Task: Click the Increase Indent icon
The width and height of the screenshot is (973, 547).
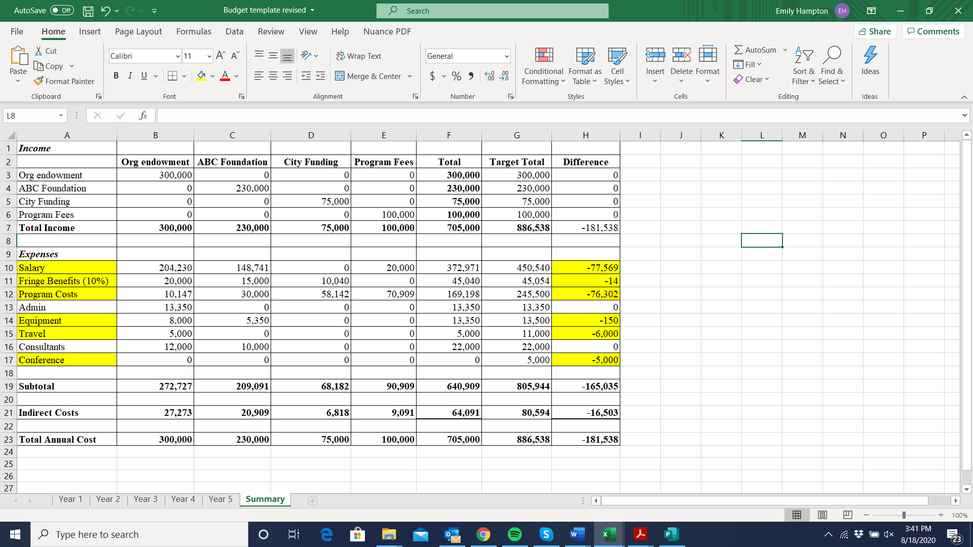Action: tap(320, 76)
